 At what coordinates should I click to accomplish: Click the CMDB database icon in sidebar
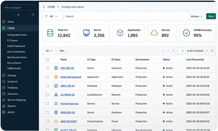pyautogui.click(x=4, y=28)
